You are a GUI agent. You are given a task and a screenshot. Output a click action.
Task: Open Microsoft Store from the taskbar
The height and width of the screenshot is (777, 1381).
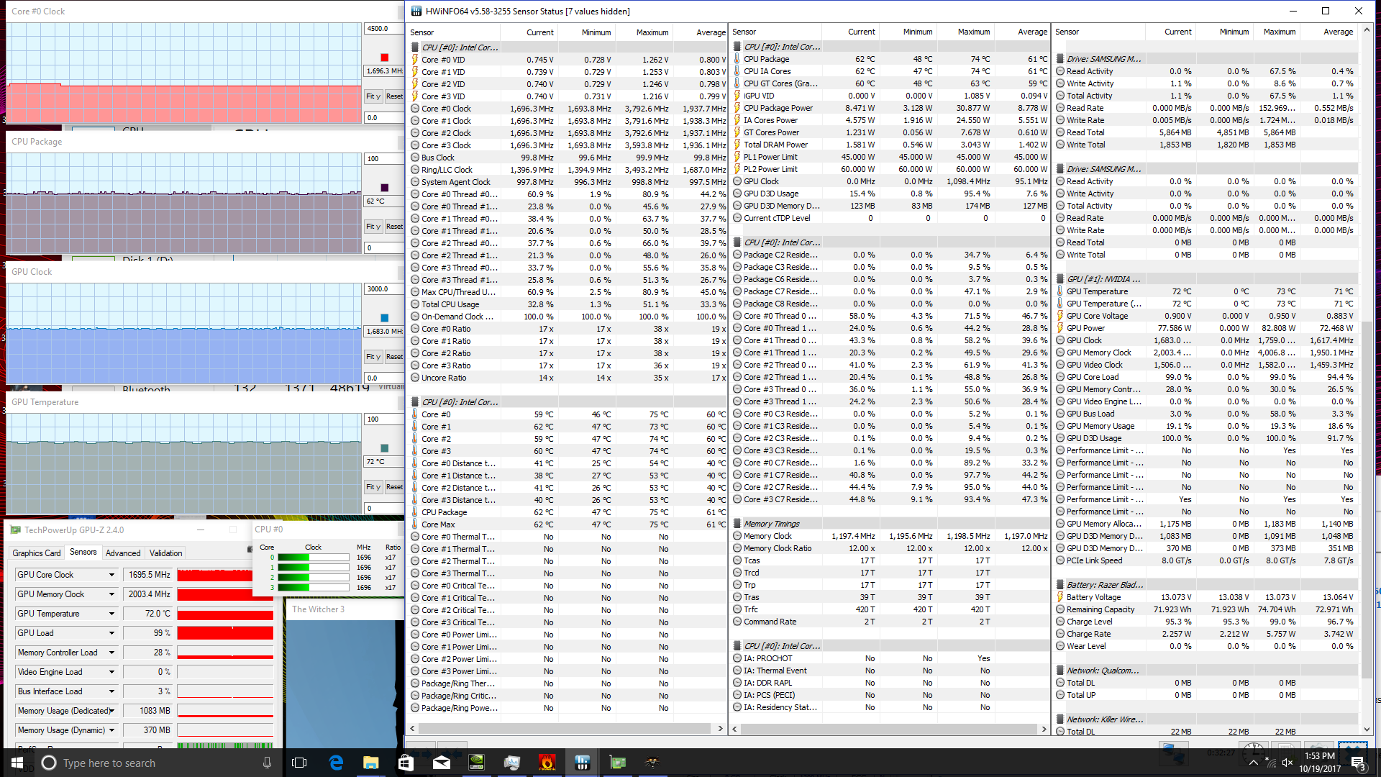tap(406, 763)
